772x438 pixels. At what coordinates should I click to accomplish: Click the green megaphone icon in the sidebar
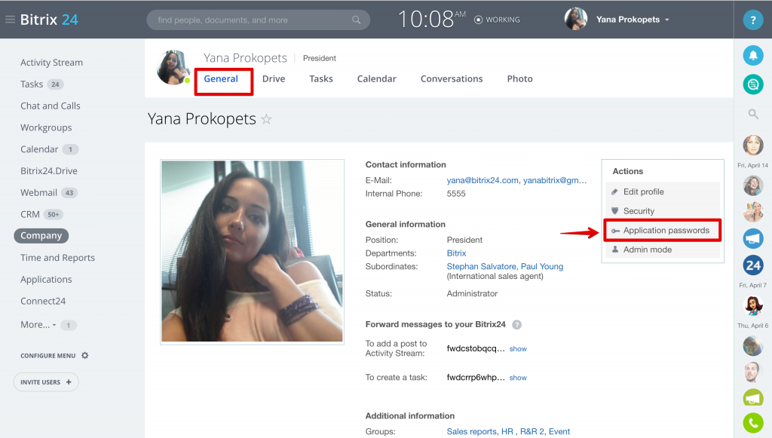tap(753, 397)
